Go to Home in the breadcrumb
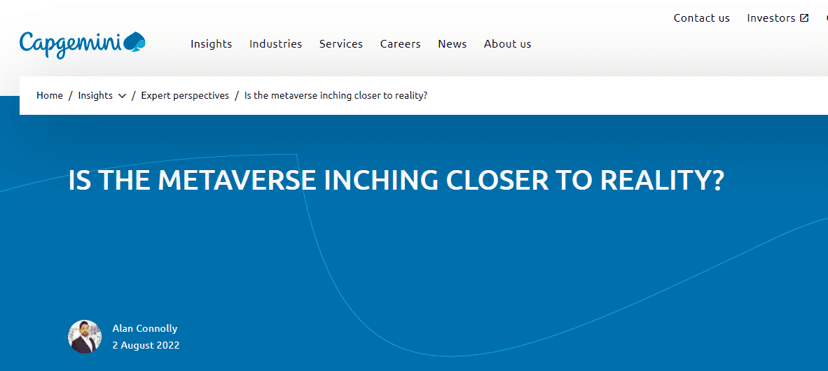Screen dimensions: 828x371 pyautogui.click(x=50, y=95)
